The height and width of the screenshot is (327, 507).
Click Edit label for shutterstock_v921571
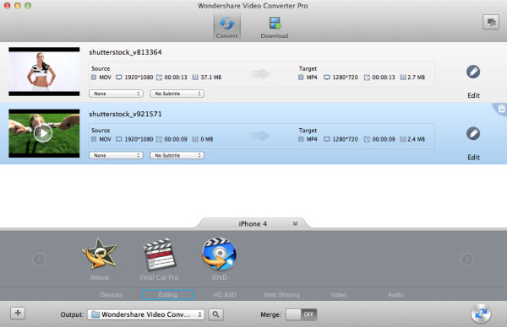473,158
